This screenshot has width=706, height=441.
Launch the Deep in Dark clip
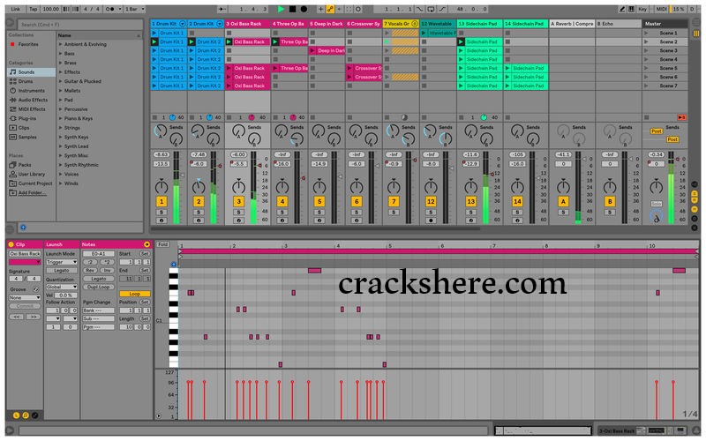[x=312, y=50]
